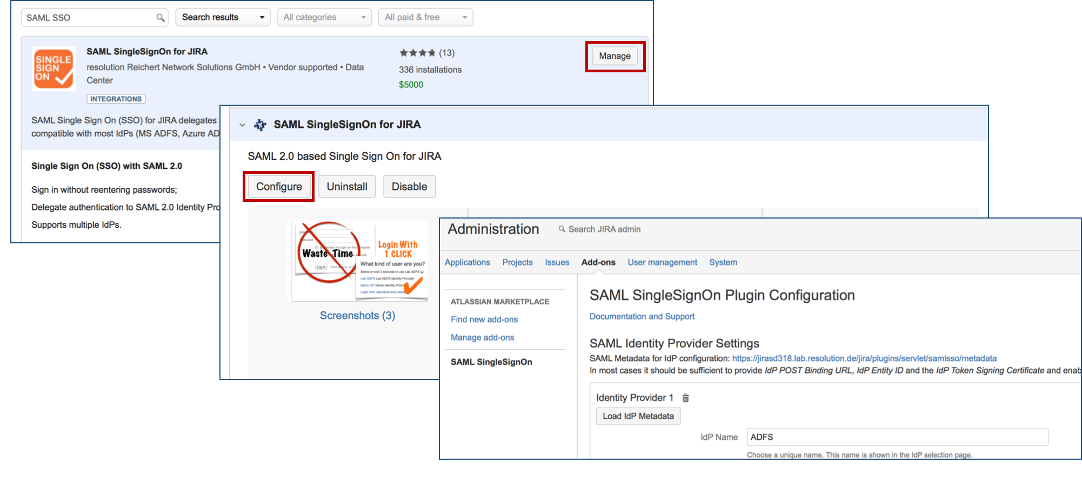Viewport: 1082px width, 477px height.
Task: Click the Uninstall button
Action: pos(347,187)
